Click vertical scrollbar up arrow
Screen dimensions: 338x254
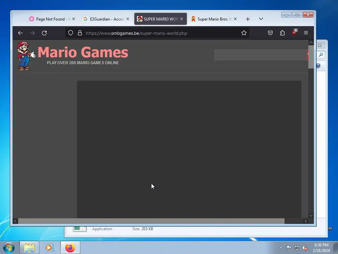point(311,43)
